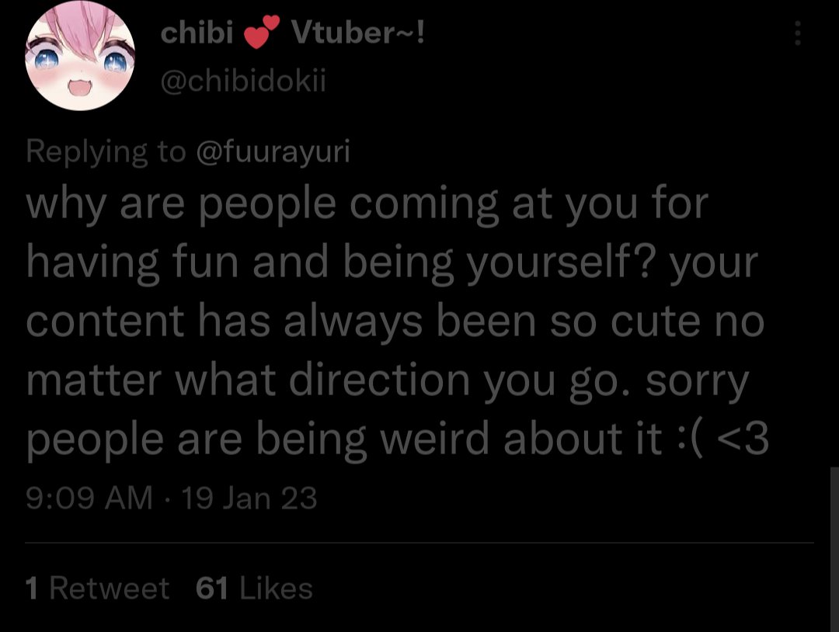View the "61 Likes" list
The height and width of the screenshot is (632, 839).
tap(254, 589)
